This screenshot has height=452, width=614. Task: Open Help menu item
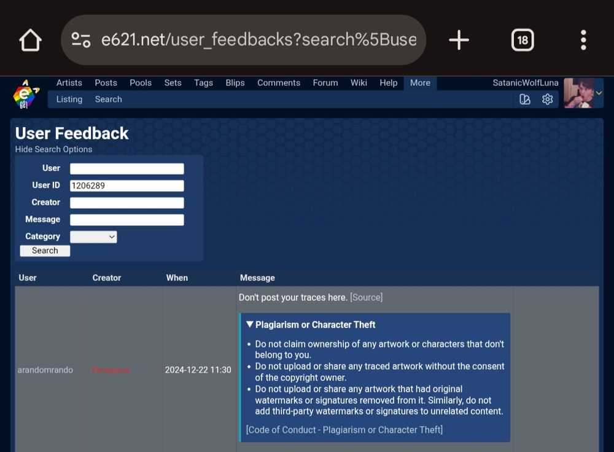tap(389, 83)
